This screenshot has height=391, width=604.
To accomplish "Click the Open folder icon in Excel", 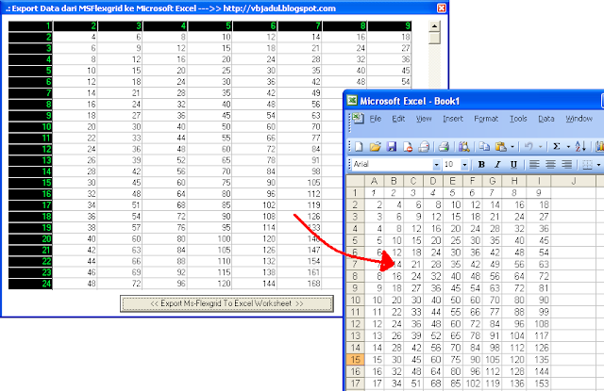I will pyautogui.click(x=376, y=146).
